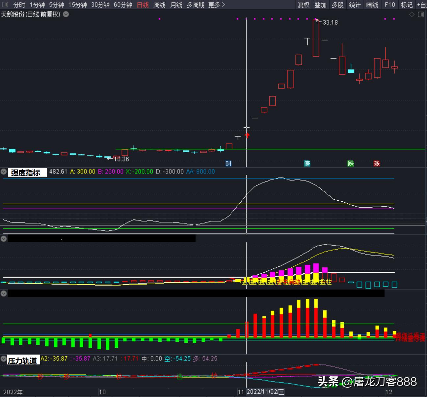
Task: Switch to 周线 weekly chart tab
Action: pos(159,5)
